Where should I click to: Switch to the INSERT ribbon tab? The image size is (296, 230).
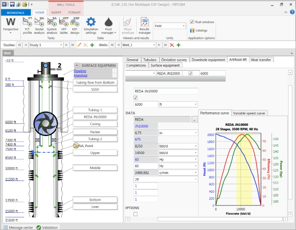point(56,13)
